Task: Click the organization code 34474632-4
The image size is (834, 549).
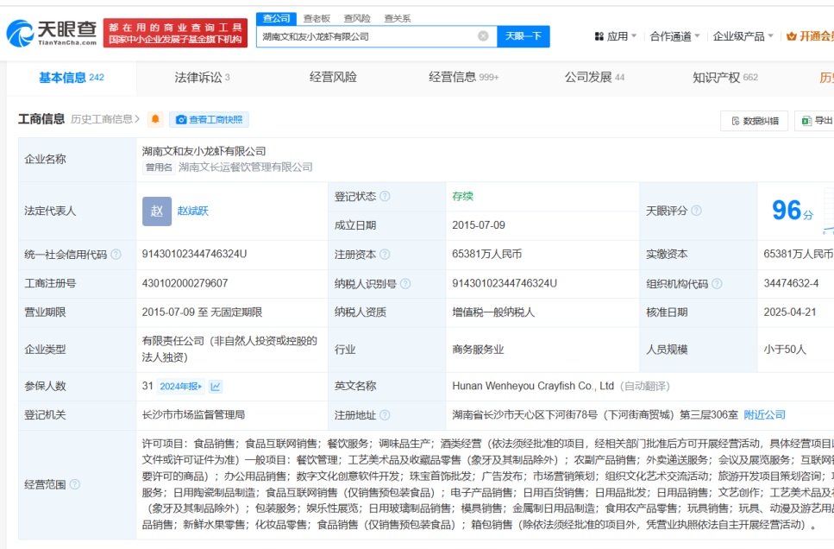Action: click(x=791, y=283)
